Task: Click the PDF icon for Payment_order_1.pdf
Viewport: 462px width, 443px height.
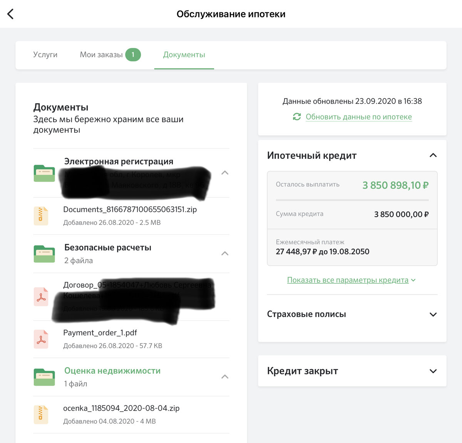Action: [41, 339]
